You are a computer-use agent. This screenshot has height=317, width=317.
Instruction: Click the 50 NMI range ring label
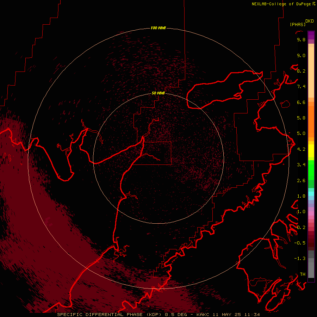tap(158, 93)
